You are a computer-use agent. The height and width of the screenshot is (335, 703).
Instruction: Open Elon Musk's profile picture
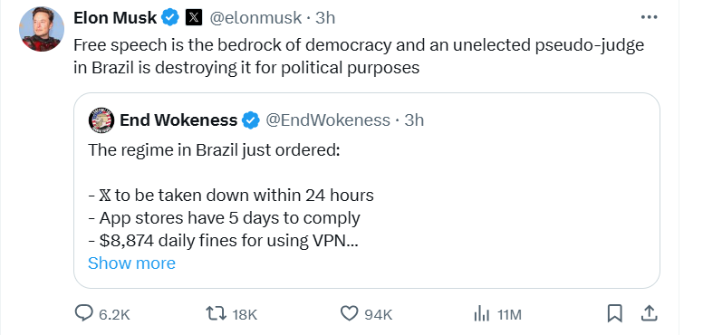pos(42,29)
